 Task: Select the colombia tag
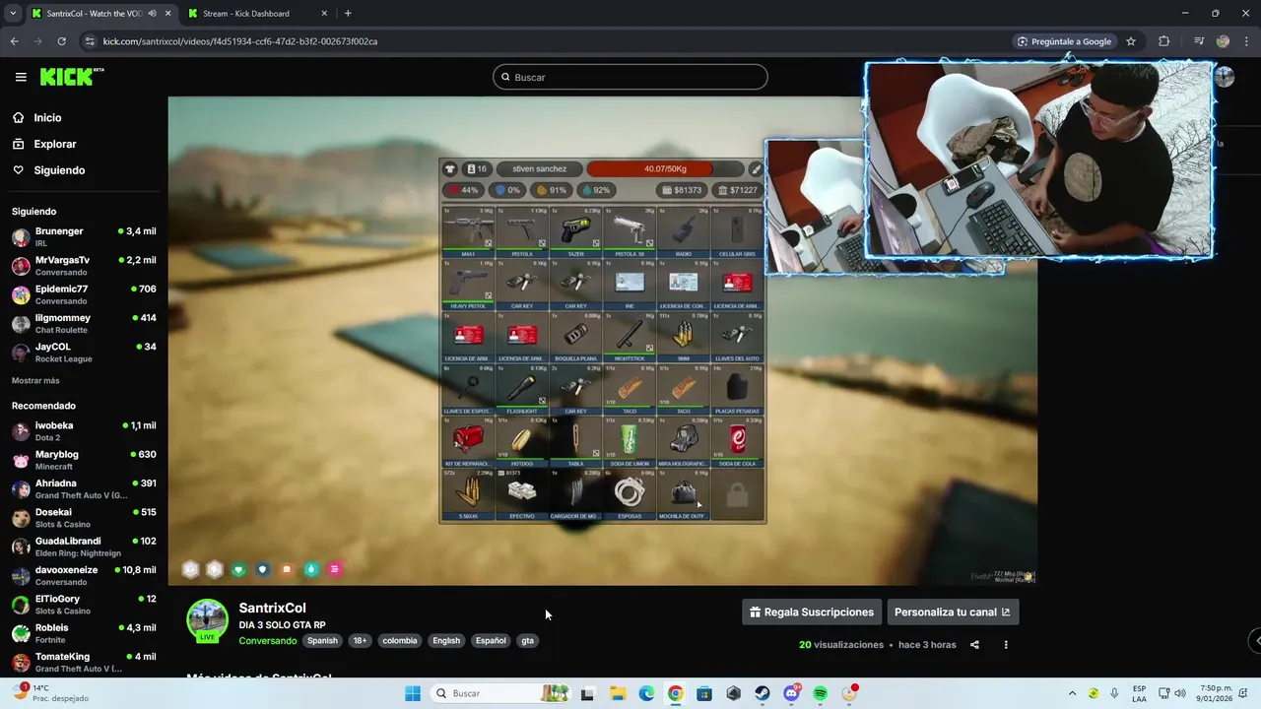point(400,641)
